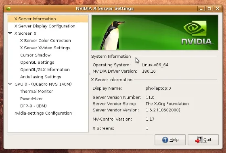Viewport: 226px width, 153px height.
Task: Click the 'Linux-x86_64' operating system value
Action: (x=155, y=65)
